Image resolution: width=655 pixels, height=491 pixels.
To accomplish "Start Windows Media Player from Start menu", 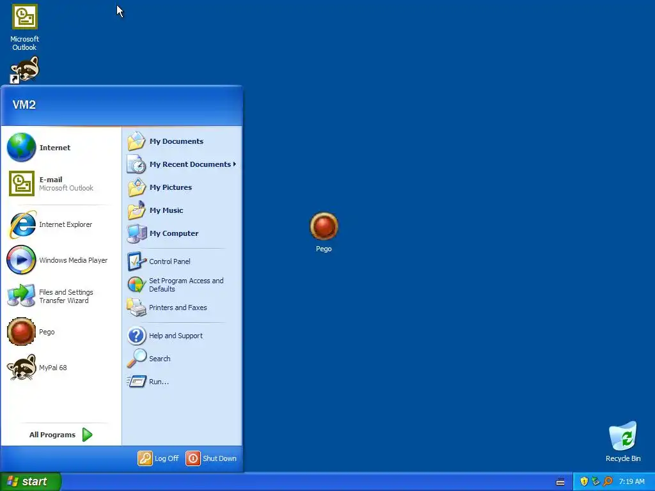I will tap(61, 260).
